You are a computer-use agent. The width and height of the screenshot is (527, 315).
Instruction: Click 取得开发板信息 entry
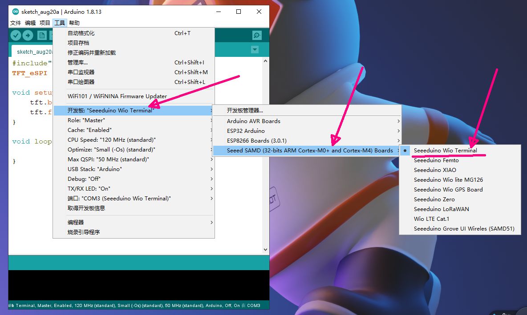point(134,208)
